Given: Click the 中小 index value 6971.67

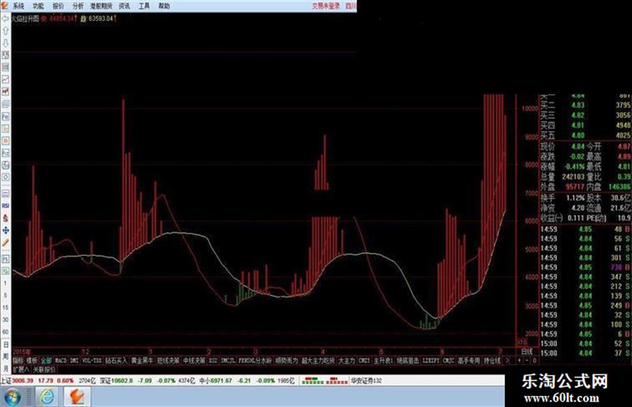Looking at the screenshot, I should point(221,380).
